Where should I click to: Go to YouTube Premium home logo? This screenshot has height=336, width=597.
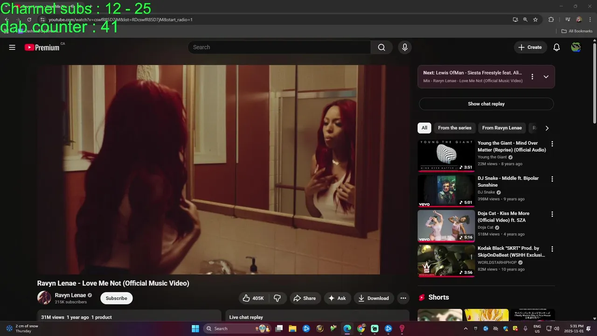point(42,47)
